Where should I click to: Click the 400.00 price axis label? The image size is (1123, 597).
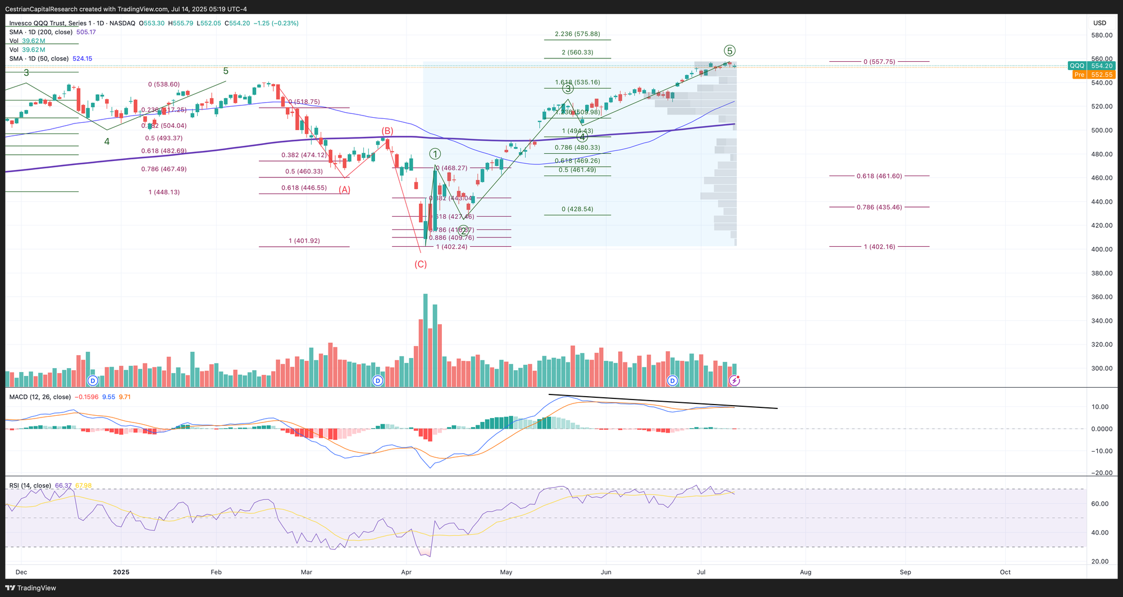click(1101, 249)
